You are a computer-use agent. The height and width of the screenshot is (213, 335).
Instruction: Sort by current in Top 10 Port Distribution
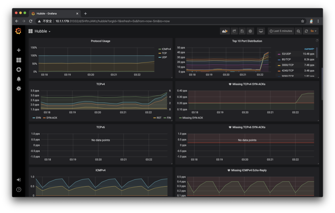(x=309, y=49)
